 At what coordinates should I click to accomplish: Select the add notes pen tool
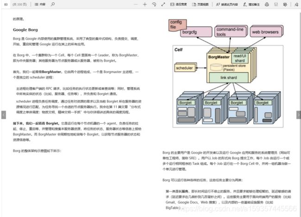(251, 5)
